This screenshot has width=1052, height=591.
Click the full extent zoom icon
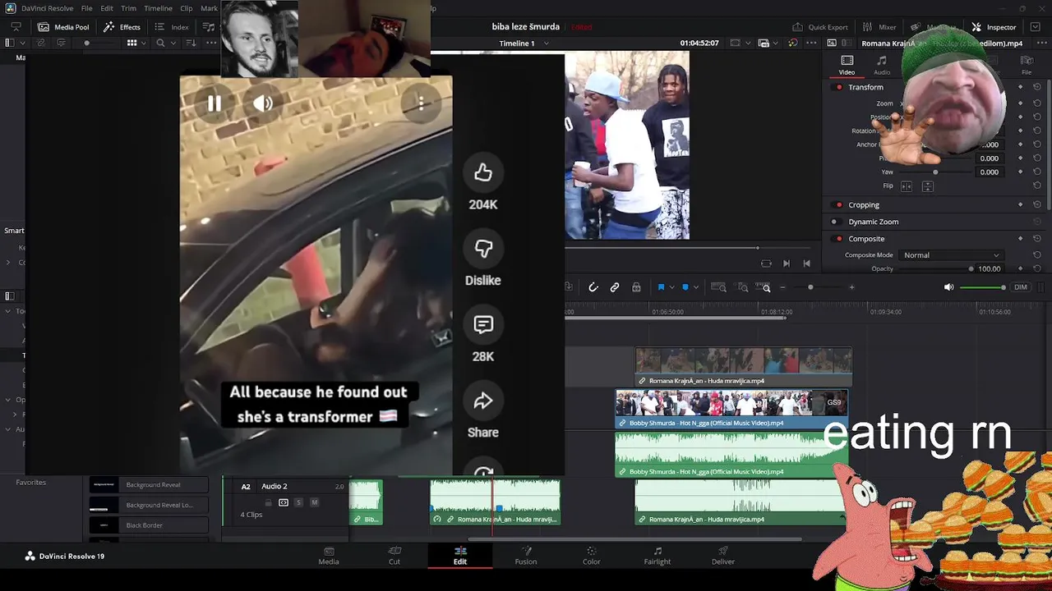718,287
